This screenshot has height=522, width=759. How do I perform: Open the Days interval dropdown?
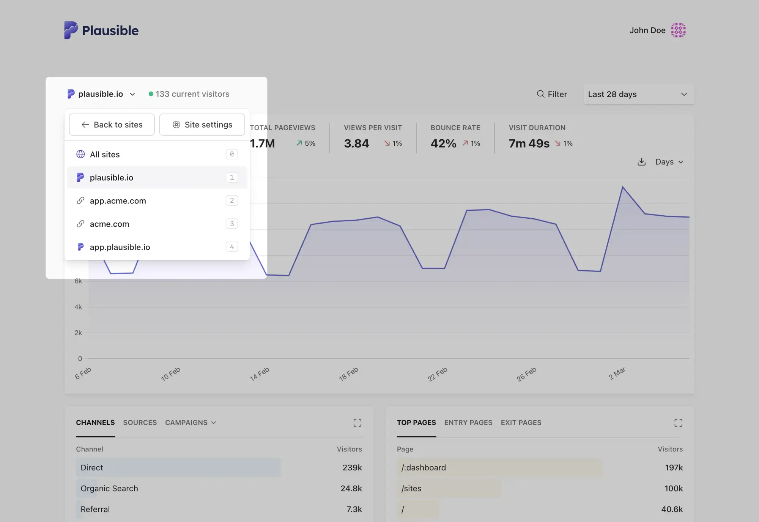tap(669, 162)
